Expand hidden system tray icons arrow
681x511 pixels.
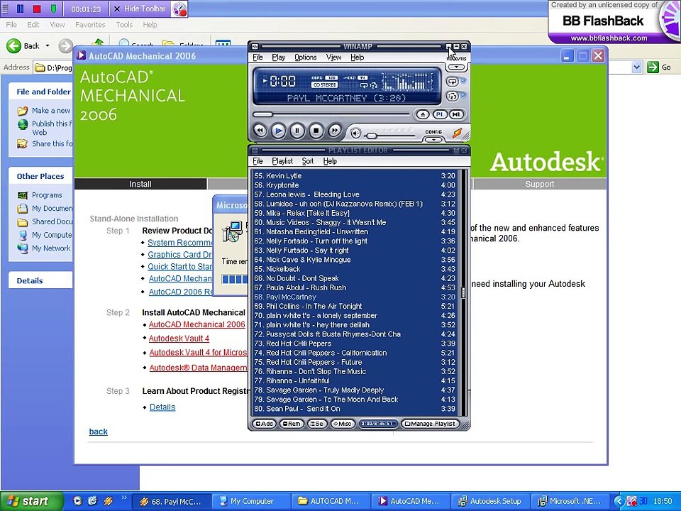[x=619, y=502]
